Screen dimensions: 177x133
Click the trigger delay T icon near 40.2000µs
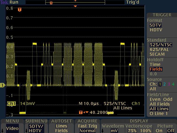tap(81, 112)
